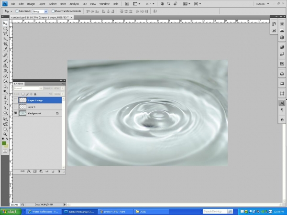Select the Paint Bucket tool
Image resolution: width=287 pixels, height=215 pixels.
coord(5,81)
